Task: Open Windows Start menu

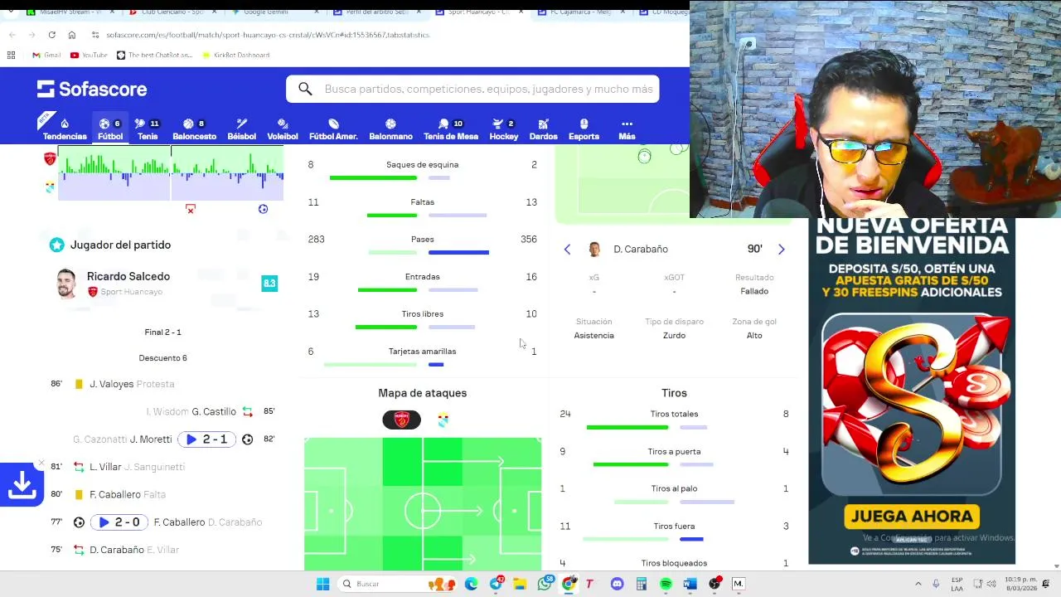Action: (322, 584)
